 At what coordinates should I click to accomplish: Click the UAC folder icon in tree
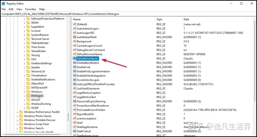click(x=28, y=59)
